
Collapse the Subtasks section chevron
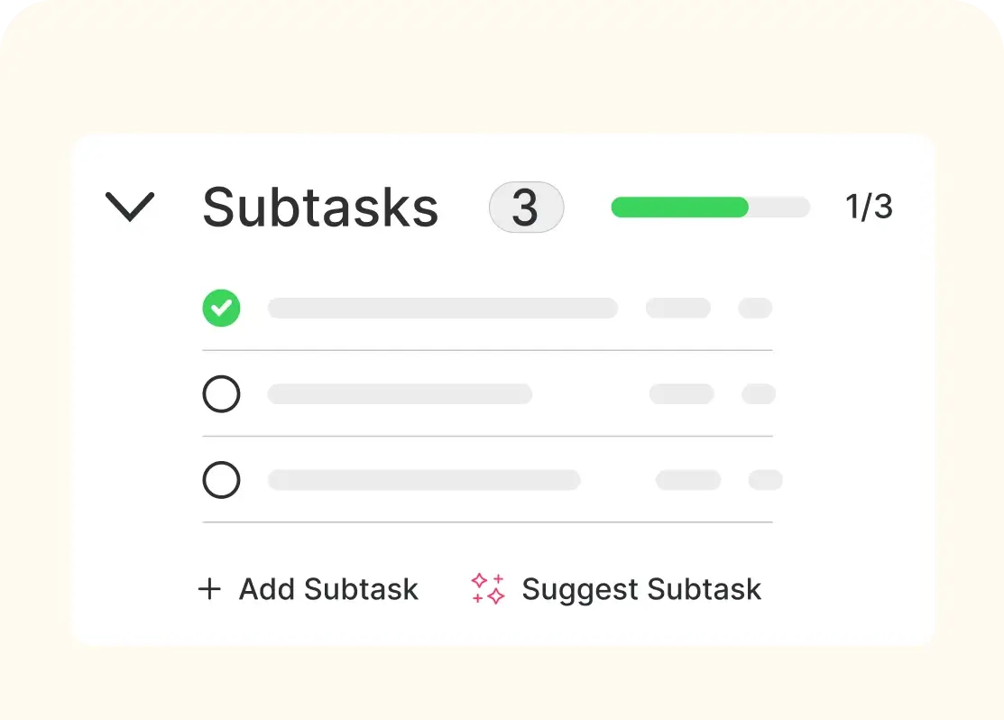130,208
